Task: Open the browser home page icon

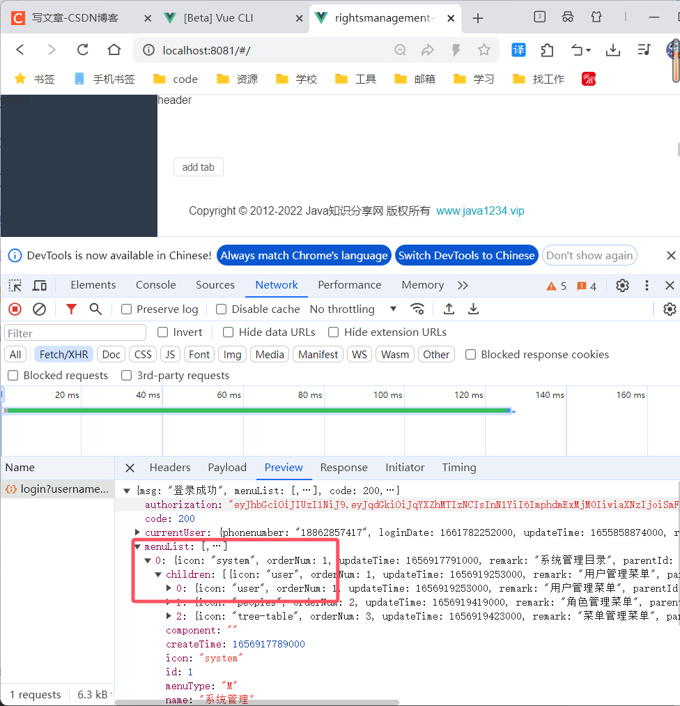Action: 114,49
